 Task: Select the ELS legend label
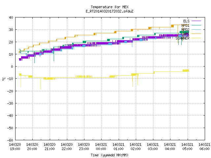click(186, 21)
